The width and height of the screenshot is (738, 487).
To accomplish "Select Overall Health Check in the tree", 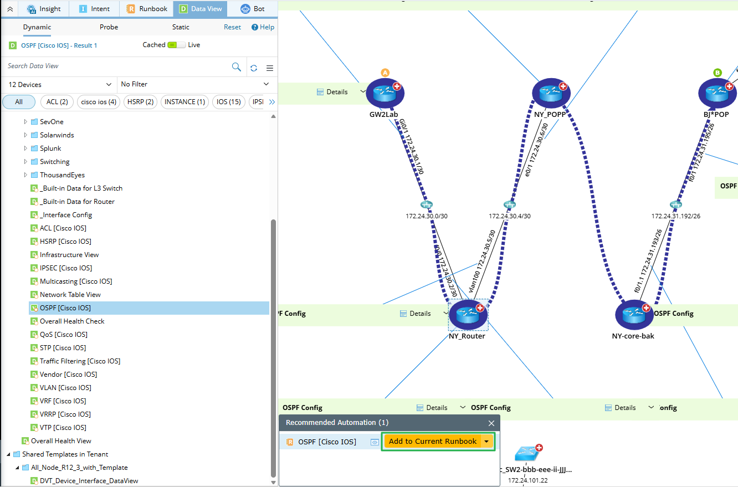I will [72, 321].
